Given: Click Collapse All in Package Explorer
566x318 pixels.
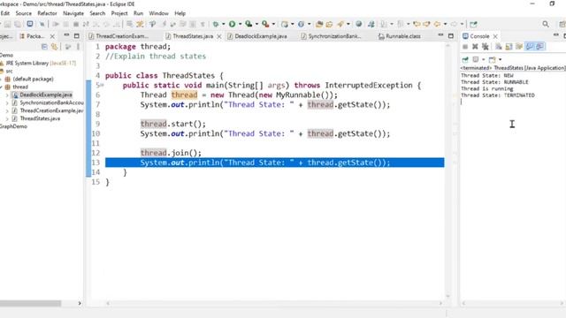Looking at the screenshot, I should (44, 47).
